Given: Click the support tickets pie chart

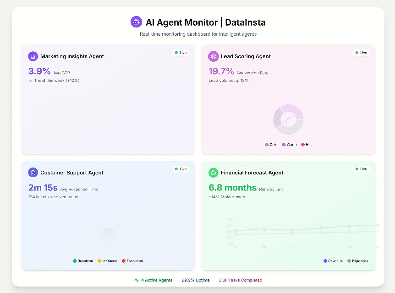Looking at the screenshot, I should pos(108,235).
